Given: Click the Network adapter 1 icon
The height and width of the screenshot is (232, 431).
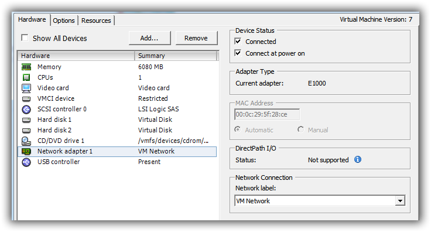Looking at the screenshot, I should [x=26, y=152].
